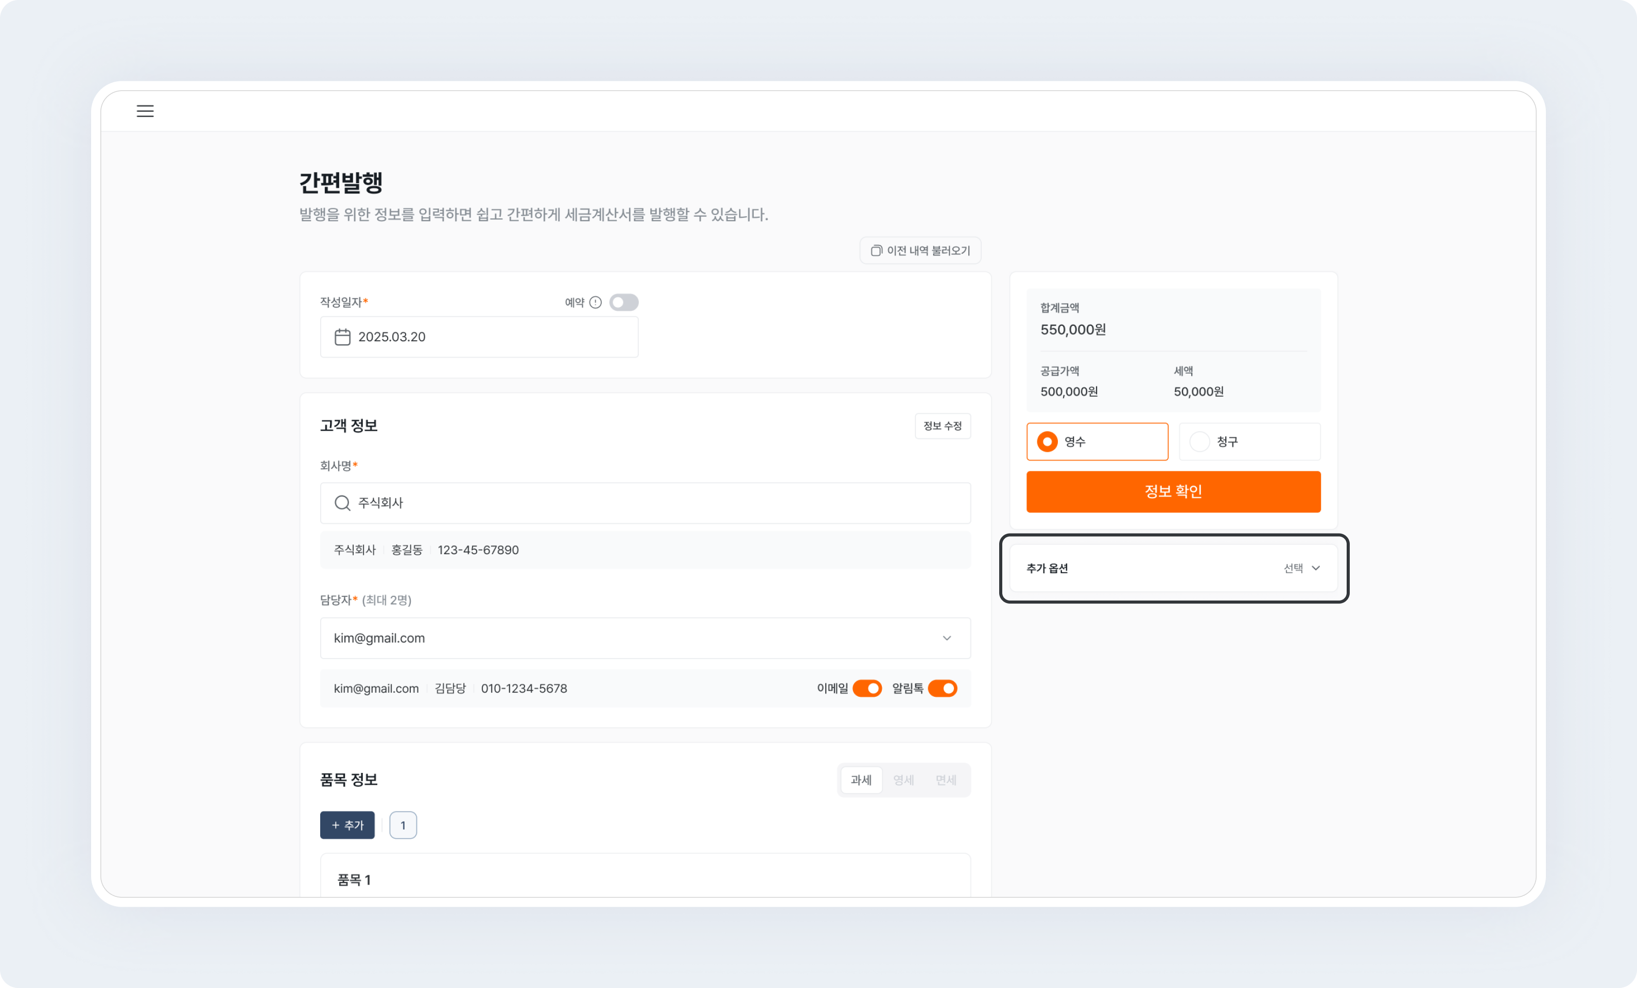Click the 정보 수정 button
Viewport: 1637px width, 988px height.
943,426
